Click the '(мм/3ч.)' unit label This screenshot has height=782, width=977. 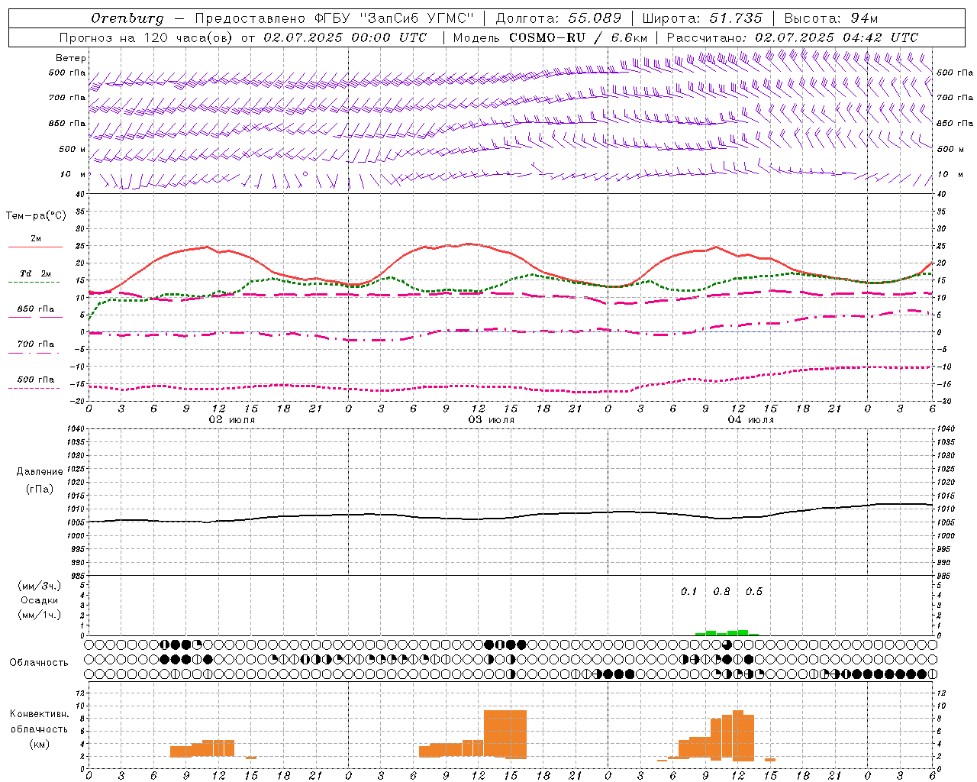coord(40,586)
